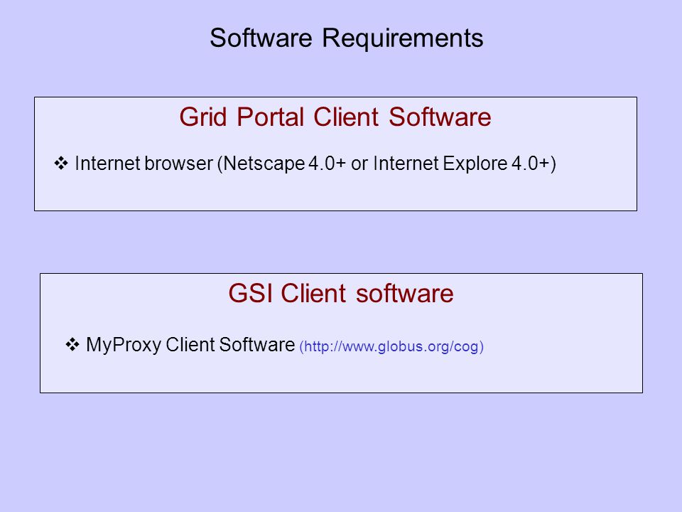Screen dimensions: 682x512
Task: Click the diamond bullet beside Internet browser
Action: [x=61, y=164]
